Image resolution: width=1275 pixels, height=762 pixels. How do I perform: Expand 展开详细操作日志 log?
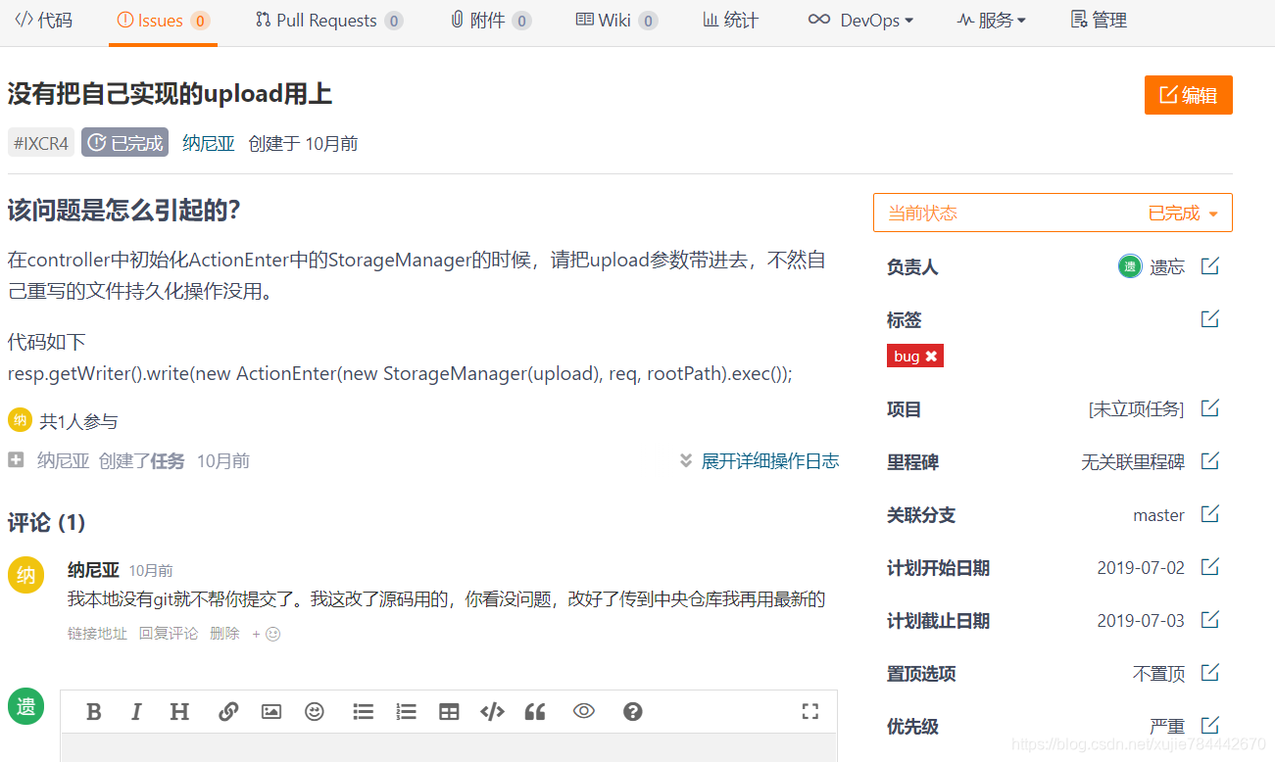coord(760,461)
